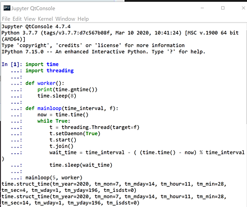Click the 't.setDaemon(True)' line

point(75,134)
